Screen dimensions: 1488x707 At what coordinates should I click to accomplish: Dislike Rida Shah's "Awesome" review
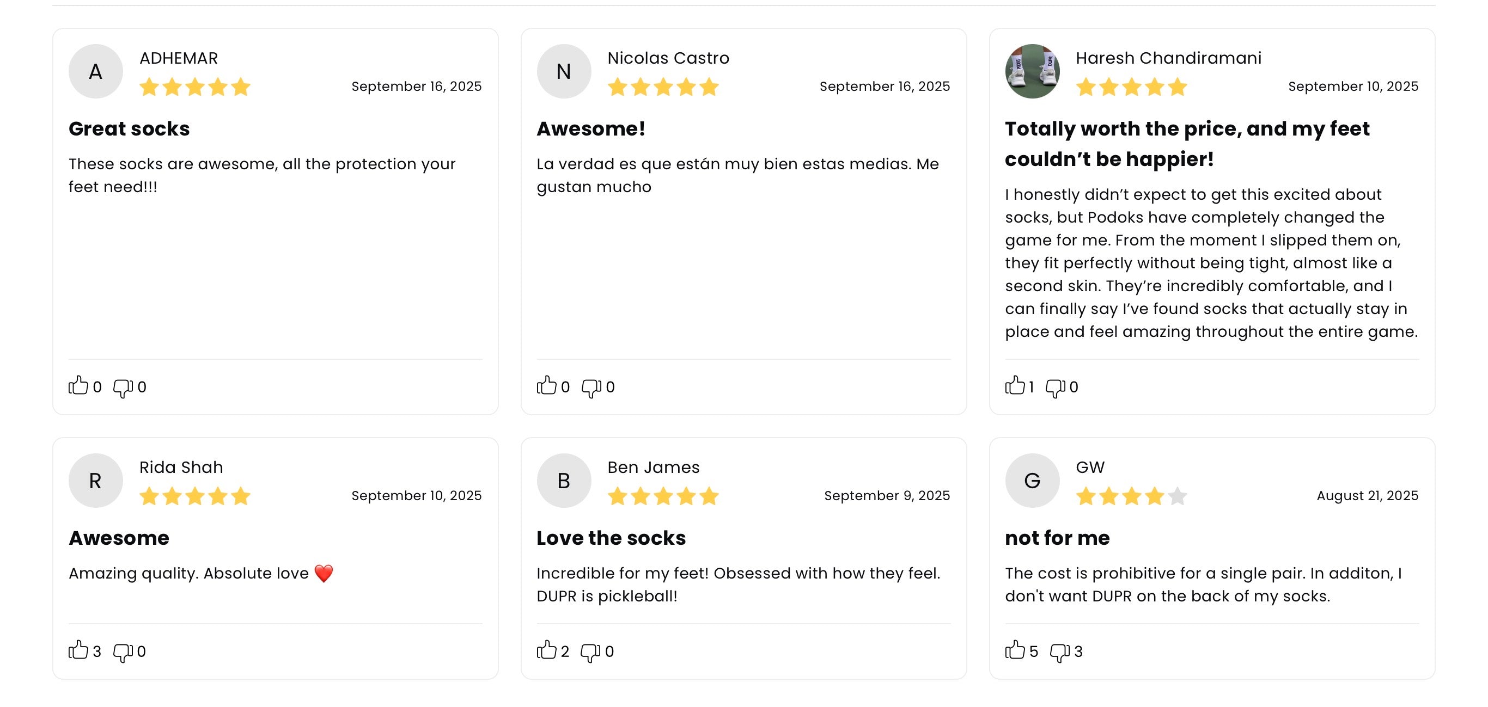tap(123, 652)
